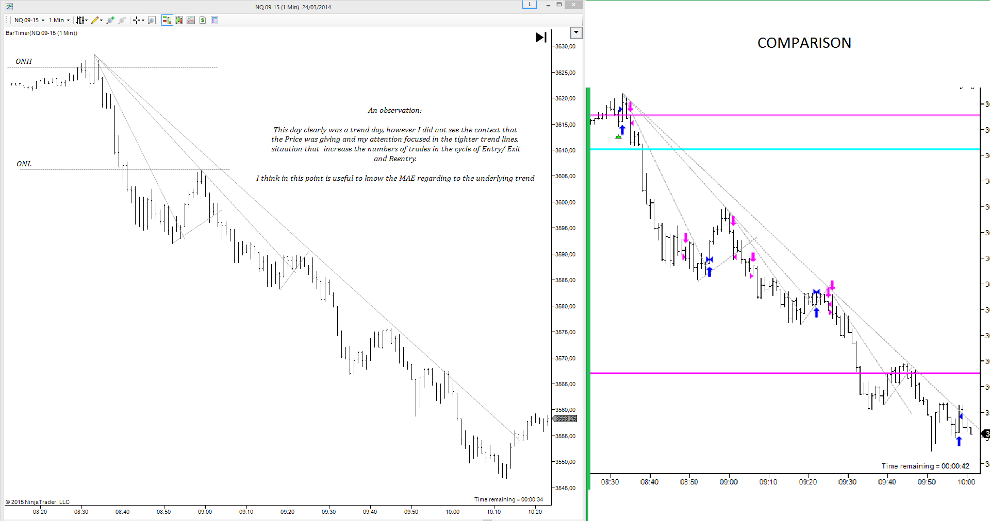Viewport: 990px width, 521px height.
Task: Open the strategies dollar-sign icon
Action: [203, 20]
